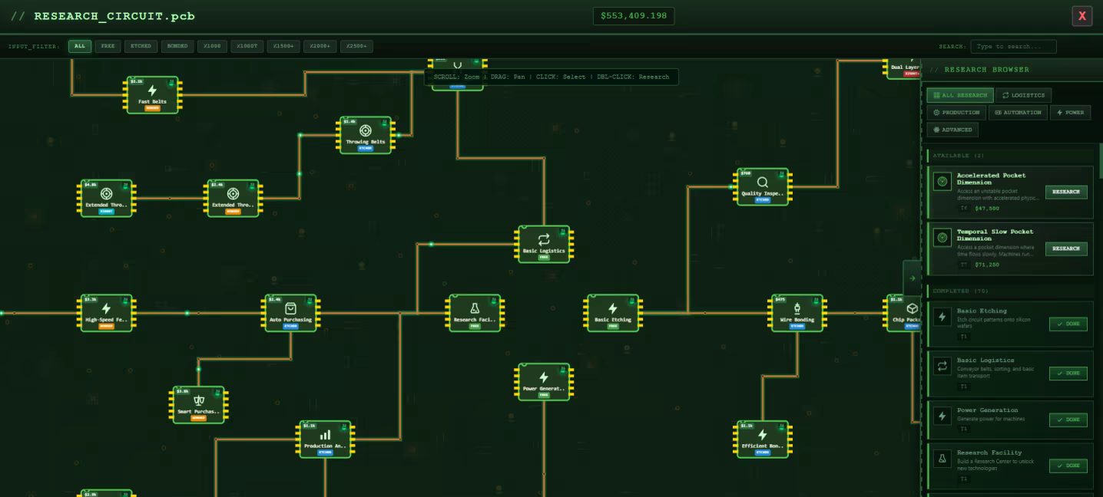The width and height of the screenshot is (1103, 497).
Task: Select the Production Analytics chart node
Action: pos(325,439)
